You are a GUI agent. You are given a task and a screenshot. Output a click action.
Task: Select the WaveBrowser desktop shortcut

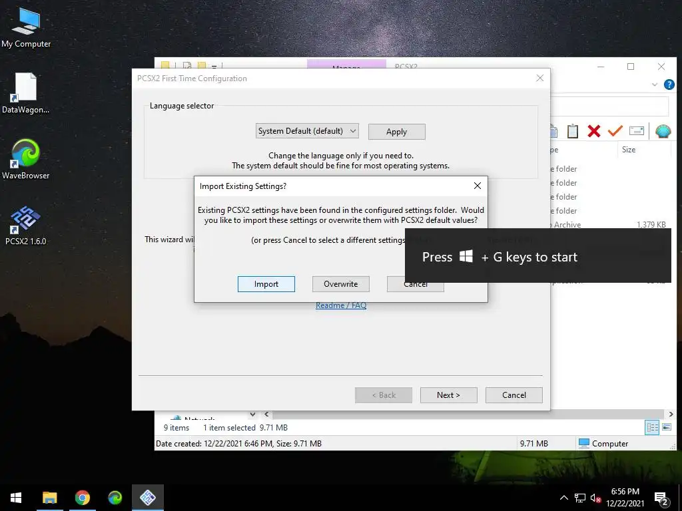26,159
